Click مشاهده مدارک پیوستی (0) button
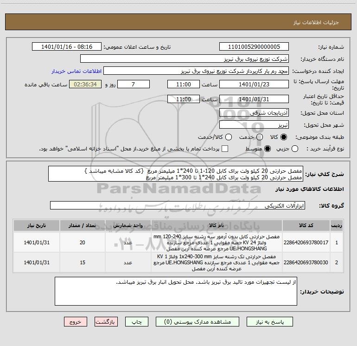This screenshot has height=346, width=357. [198, 322]
